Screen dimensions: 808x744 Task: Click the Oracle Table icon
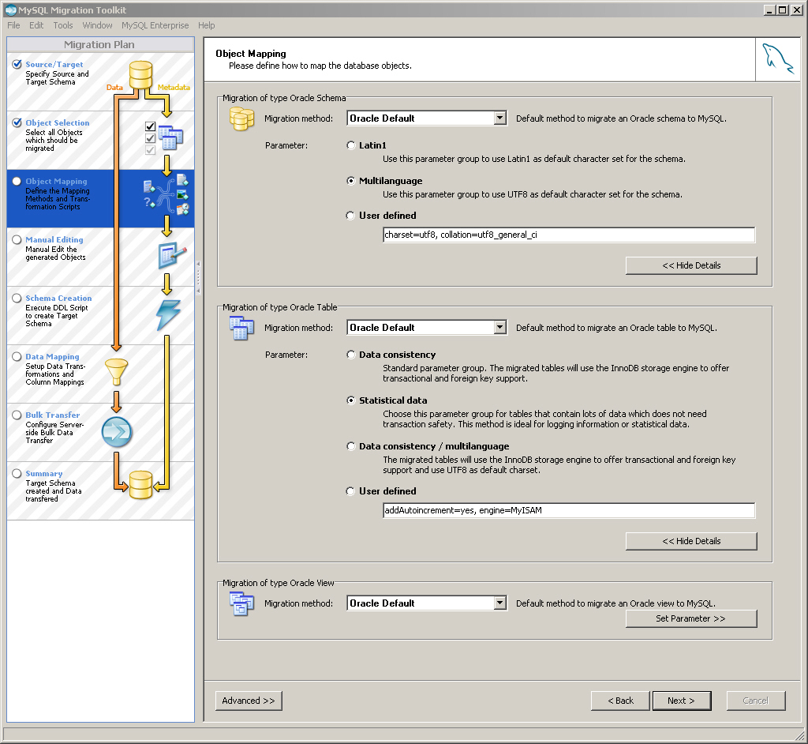point(241,328)
